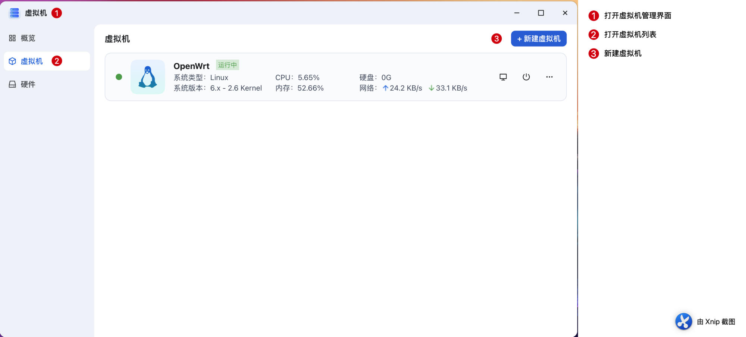The height and width of the screenshot is (337, 746).
Task: Click the OpenWrt virtual machine name
Action: [x=191, y=66]
